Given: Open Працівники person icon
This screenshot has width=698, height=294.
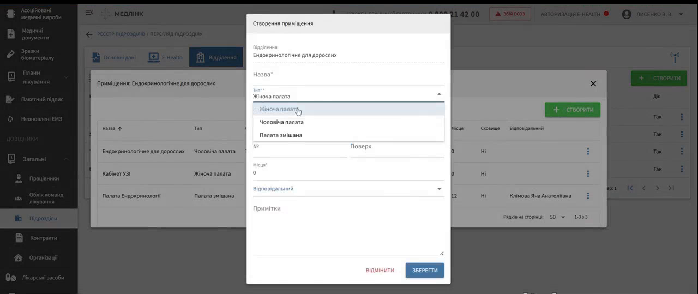Looking at the screenshot, I should coord(19,178).
